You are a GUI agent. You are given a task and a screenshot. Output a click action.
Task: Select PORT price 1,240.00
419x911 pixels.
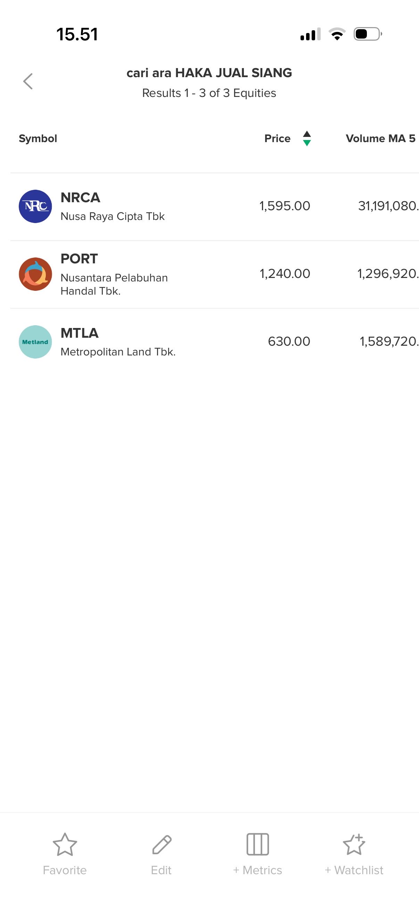pyautogui.click(x=285, y=273)
